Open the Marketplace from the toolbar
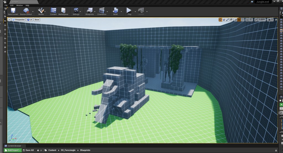This screenshot has height=153, width=283. click(x=63, y=11)
